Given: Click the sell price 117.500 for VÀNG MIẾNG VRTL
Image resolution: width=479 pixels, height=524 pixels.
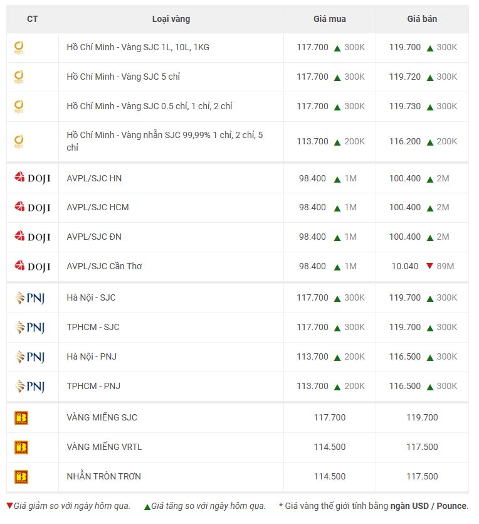Looking at the screenshot, I should [422, 446].
